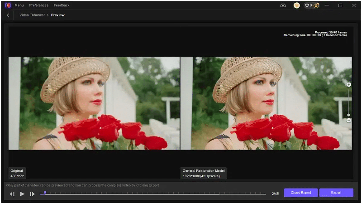Click the app logo in title bar
The width and height of the screenshot is (362, 204).
pyautogui.click(x=8, y=5)
